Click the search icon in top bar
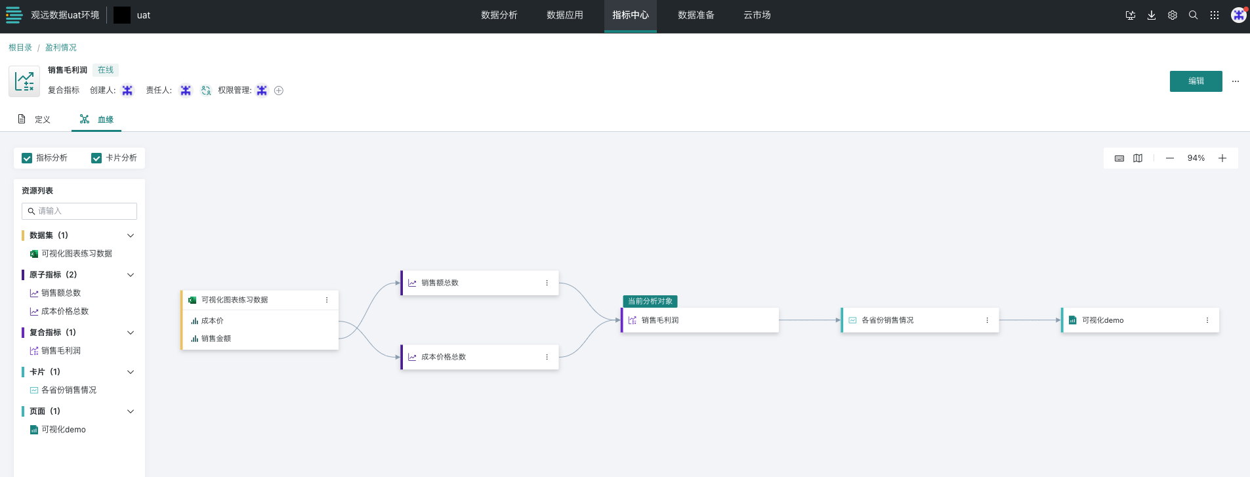Viewport: 1250px width, 477px height. (1194, 15)
